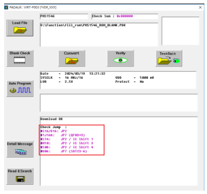This screenshot has width=207, height=194.
Task: Click the empty message box below info panel
Action: pos(119,103)
